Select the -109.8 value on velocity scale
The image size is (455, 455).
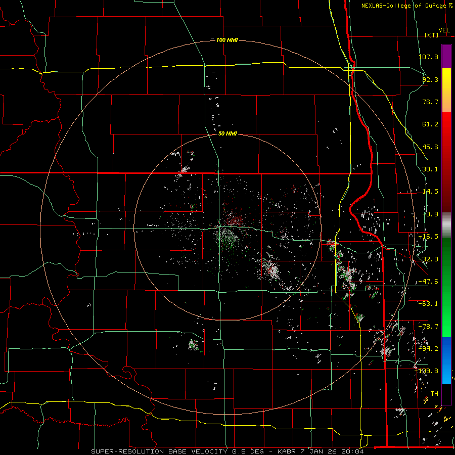point(427,371)
